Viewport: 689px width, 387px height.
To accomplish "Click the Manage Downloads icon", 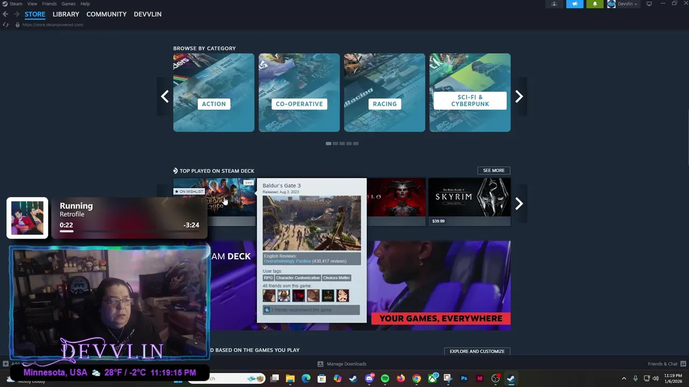I will (x=320, y=364).
